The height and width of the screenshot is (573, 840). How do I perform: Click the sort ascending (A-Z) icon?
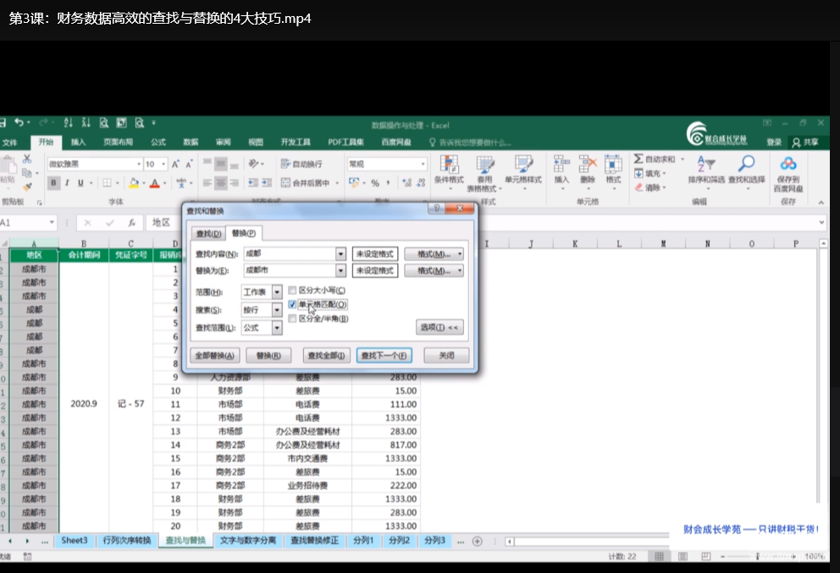coord(68,123)
